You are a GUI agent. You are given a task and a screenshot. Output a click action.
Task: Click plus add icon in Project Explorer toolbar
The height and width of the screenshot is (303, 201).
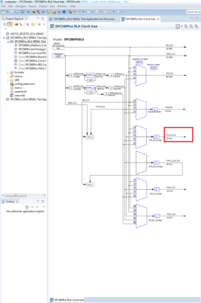[39, 24]
